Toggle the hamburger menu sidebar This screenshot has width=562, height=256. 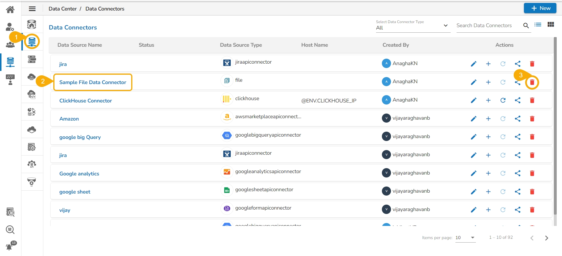[x=32, y=9]
